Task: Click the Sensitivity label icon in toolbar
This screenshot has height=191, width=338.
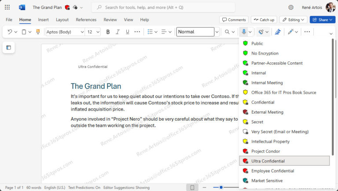Action: 261,32
